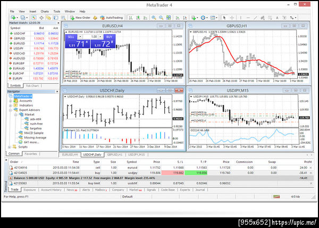319x228 pixels.
Task: Open the Tools menu
Action: 57,11
